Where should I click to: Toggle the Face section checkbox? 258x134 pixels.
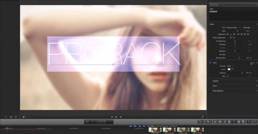tap(210, 63)
